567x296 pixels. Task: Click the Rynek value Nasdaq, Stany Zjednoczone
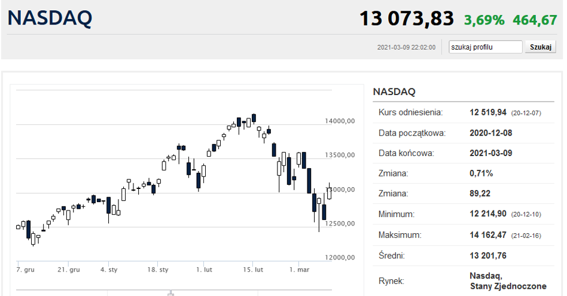point(508,281)
